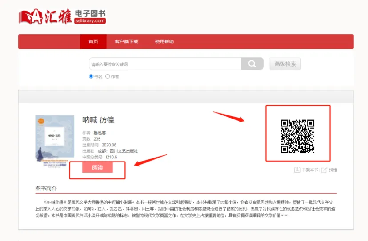368x241 pixels.
Task: Click the book title 呐喊 彷徨
Action: (98, 120)
